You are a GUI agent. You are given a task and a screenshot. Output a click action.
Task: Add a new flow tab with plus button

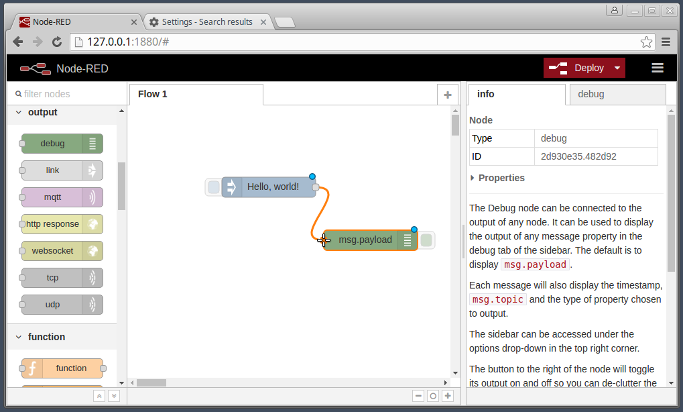pos(447,95)
